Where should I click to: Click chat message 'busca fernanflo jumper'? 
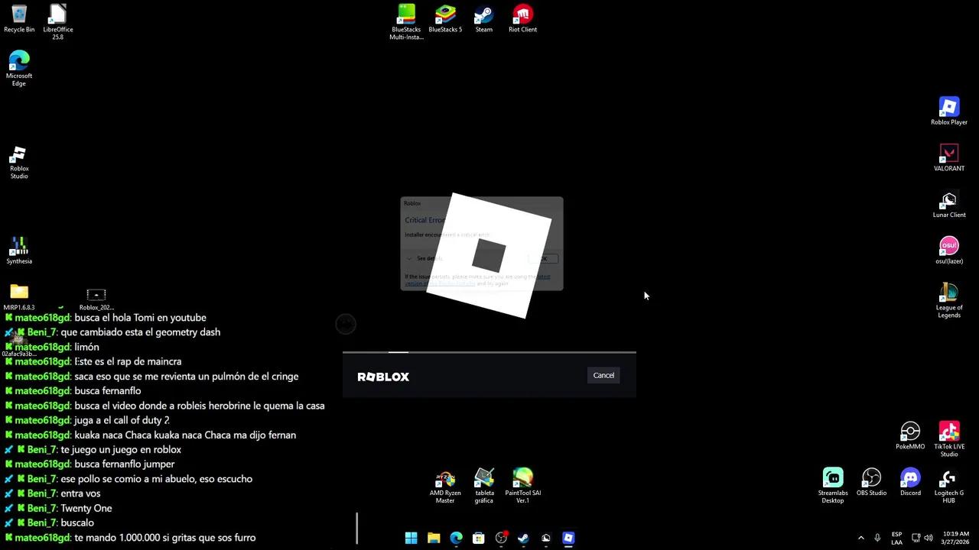pyautogui.click(x=125, y=464)
